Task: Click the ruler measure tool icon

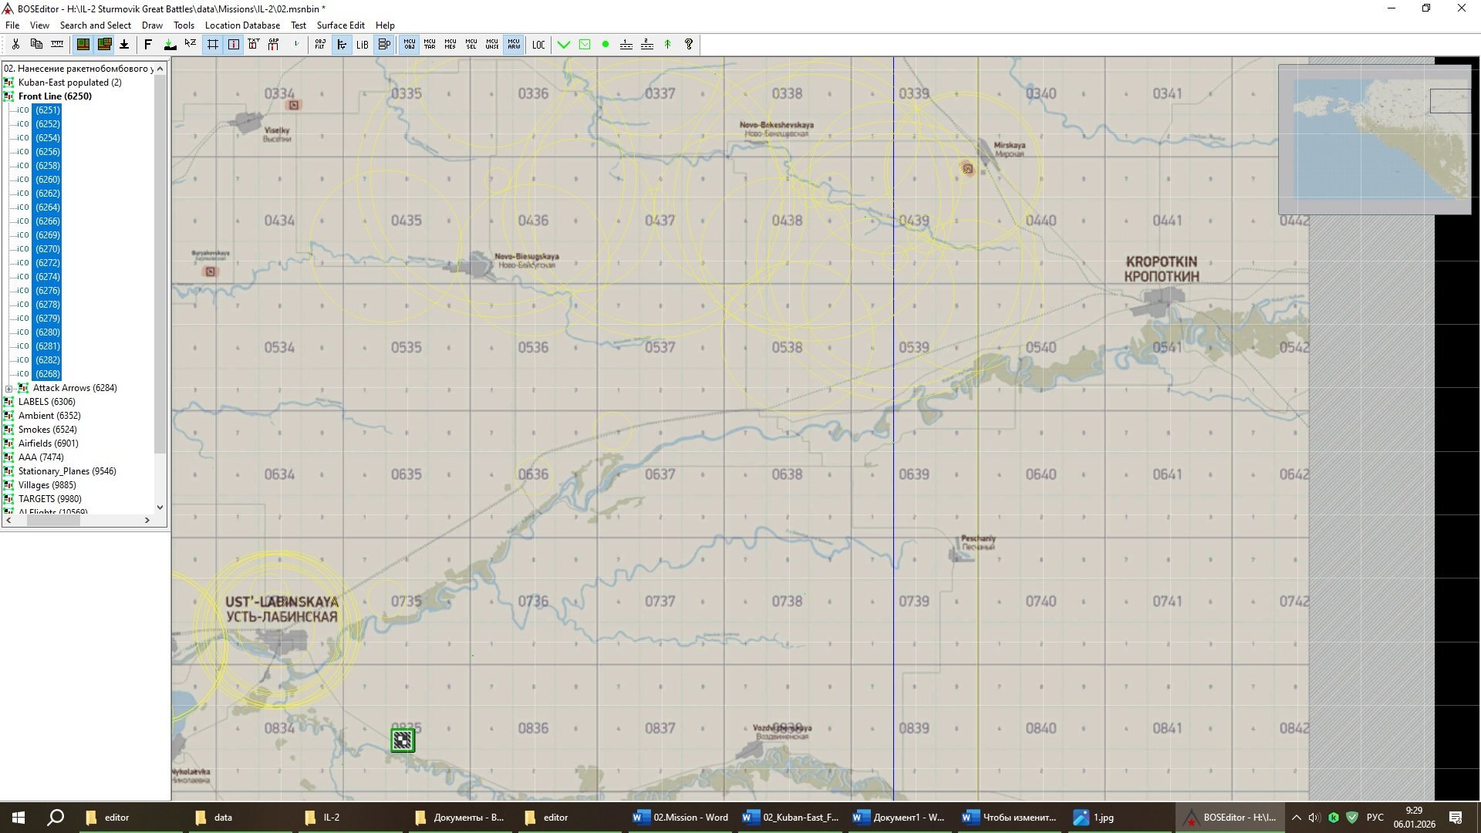Action: 57,44
